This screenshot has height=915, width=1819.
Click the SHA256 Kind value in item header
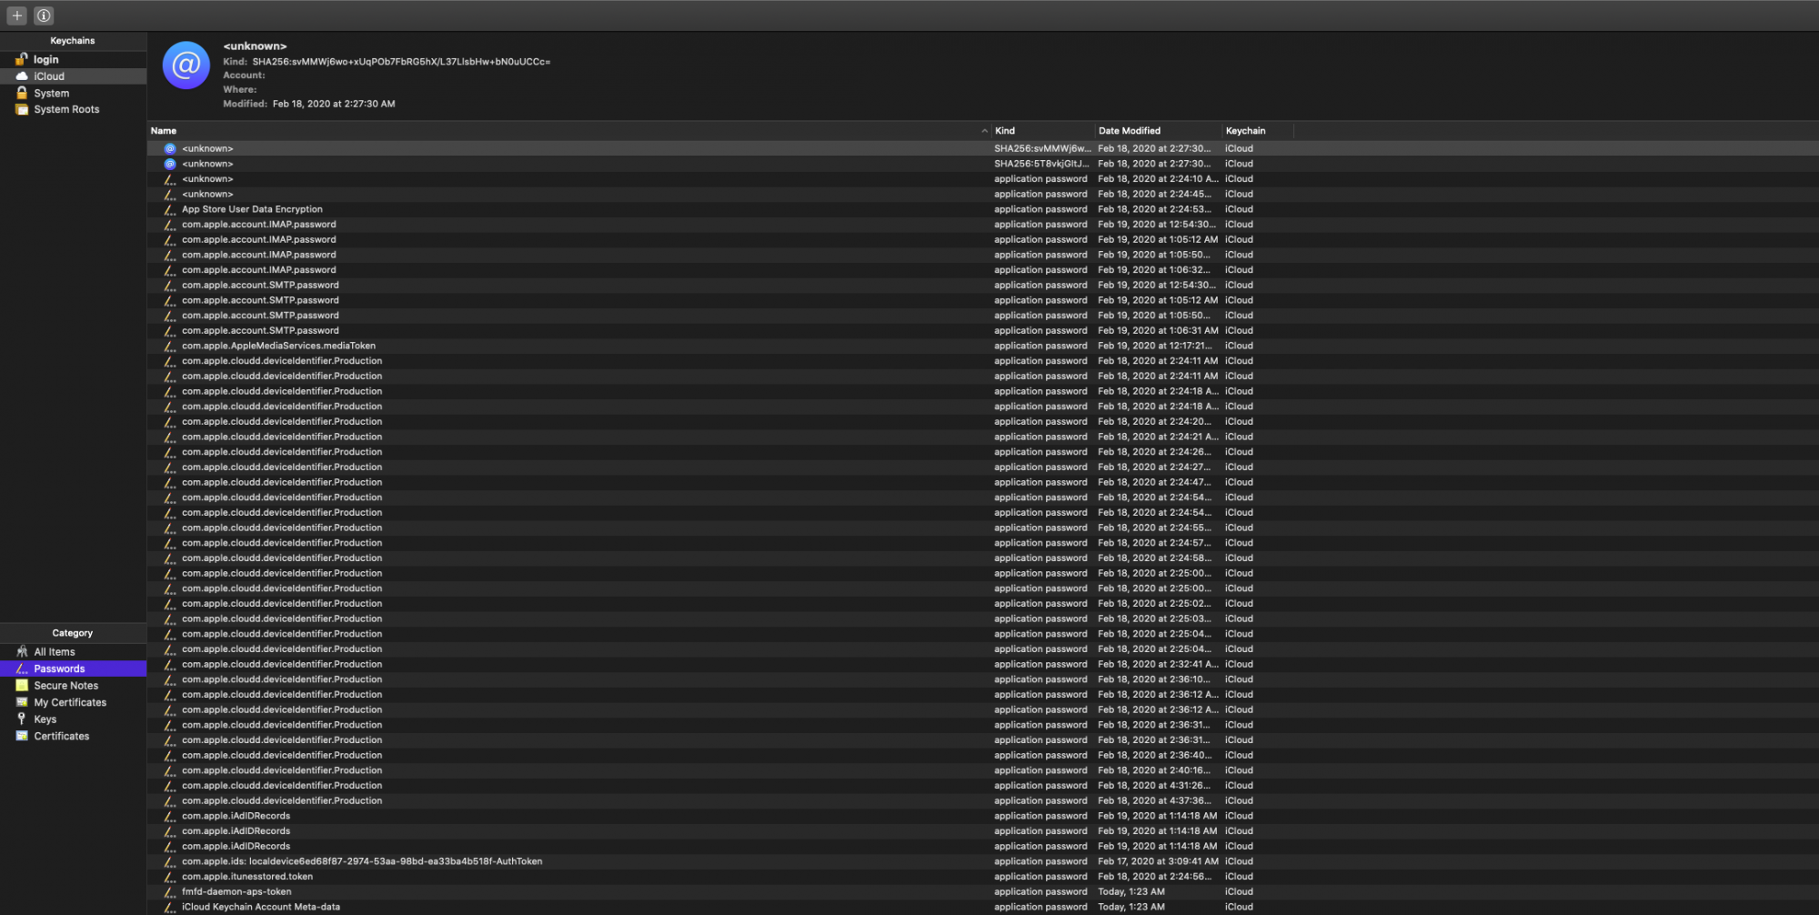[x=401, y=62]
